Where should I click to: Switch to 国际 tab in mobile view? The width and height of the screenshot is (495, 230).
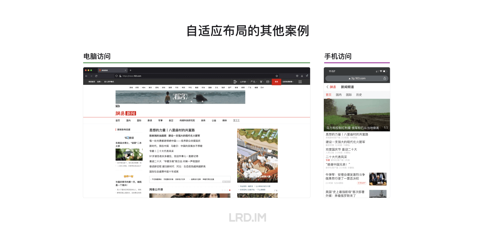(349, 95)
